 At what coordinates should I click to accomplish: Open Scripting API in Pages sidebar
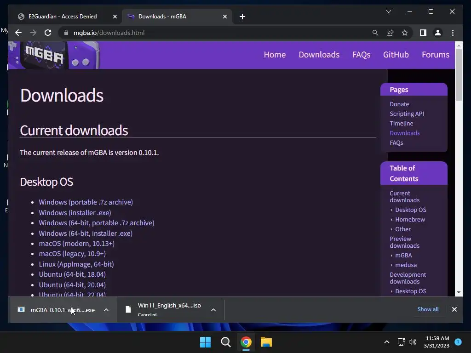click(407, 114)
